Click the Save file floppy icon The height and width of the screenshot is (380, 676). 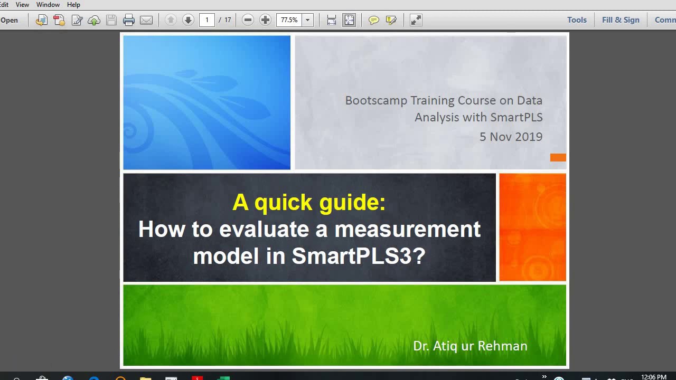click(111, 20)
